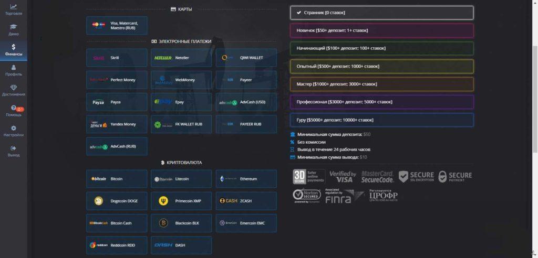This screenshot has width=538, height=258.
Task: Select the Опытный [$500+ депозит] level
Action: pyautogui.click(x=381, y=66)
